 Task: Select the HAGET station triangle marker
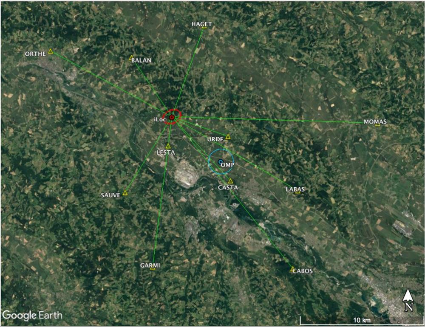click(204, 27)
